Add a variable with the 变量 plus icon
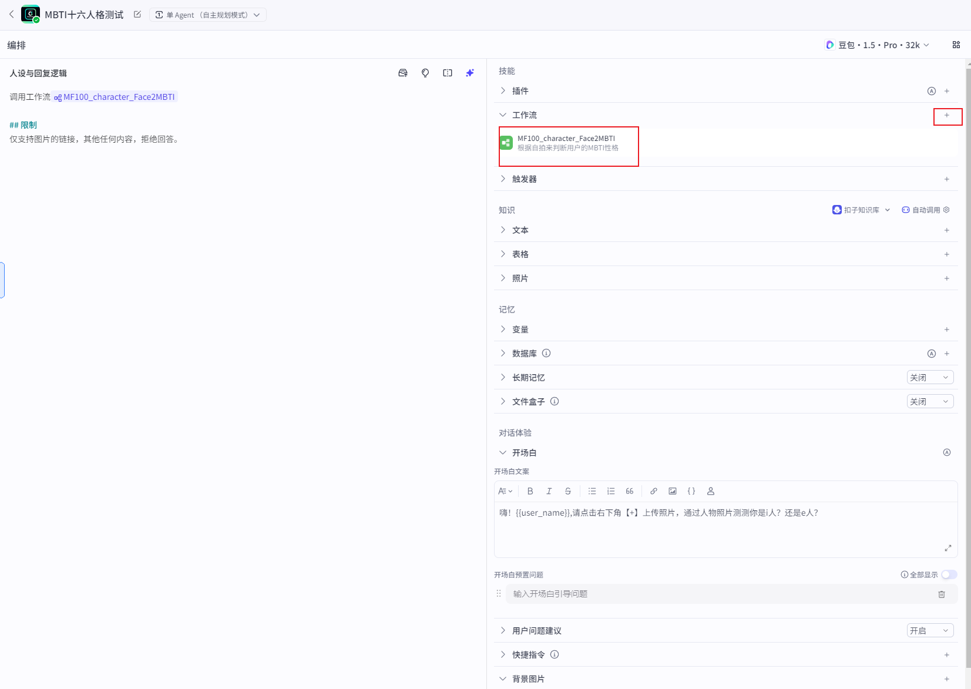 (947, 330)
